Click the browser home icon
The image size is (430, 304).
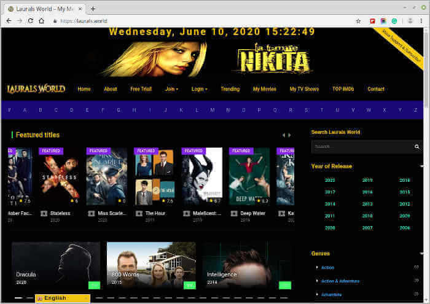coord(42,20)
